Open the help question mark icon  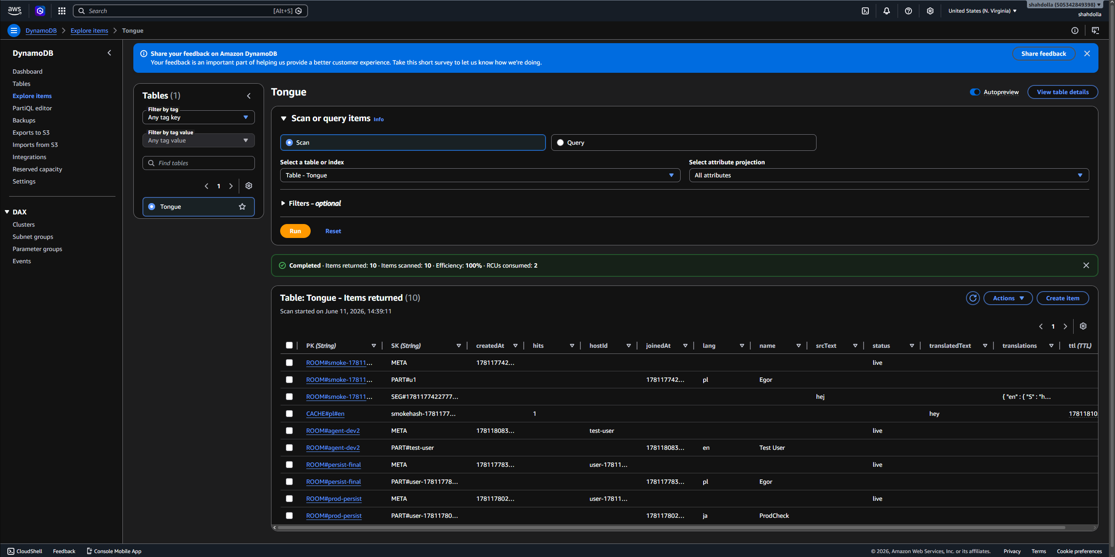tap(908, 11)
